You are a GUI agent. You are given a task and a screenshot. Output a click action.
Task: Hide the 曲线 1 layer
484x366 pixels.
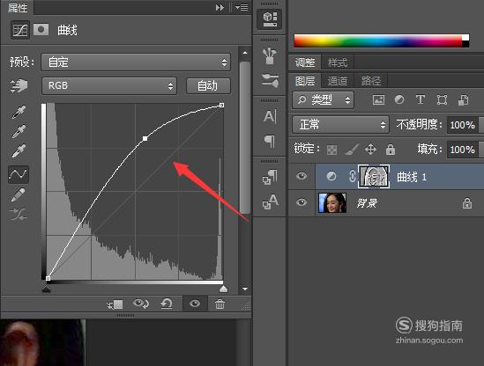point(302,176)
